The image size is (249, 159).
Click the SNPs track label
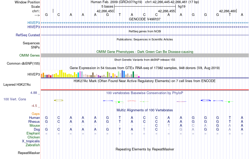35,47
